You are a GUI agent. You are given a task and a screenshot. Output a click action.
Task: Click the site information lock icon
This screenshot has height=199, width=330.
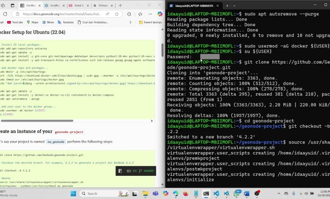click(18, 14)
